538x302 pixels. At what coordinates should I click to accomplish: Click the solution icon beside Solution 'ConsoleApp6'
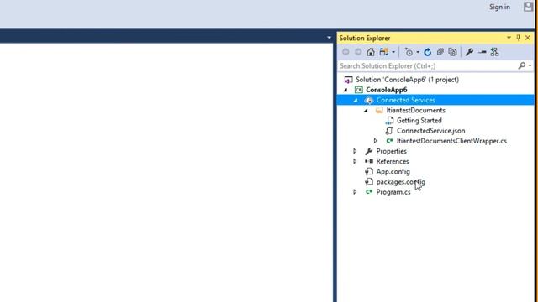(348, 80)
